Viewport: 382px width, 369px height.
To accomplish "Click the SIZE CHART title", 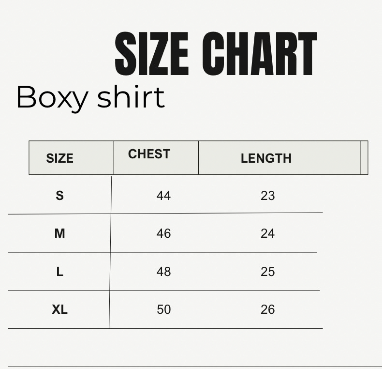I will (x=216, y=54).
